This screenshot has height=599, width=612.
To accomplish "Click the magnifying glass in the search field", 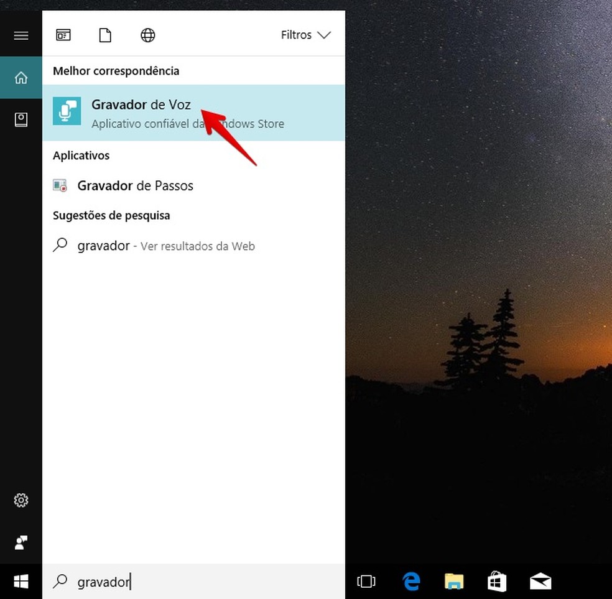I will click(60, 581).
